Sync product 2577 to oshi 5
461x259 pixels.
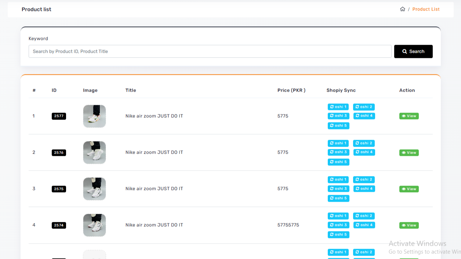tap(338, 125)
